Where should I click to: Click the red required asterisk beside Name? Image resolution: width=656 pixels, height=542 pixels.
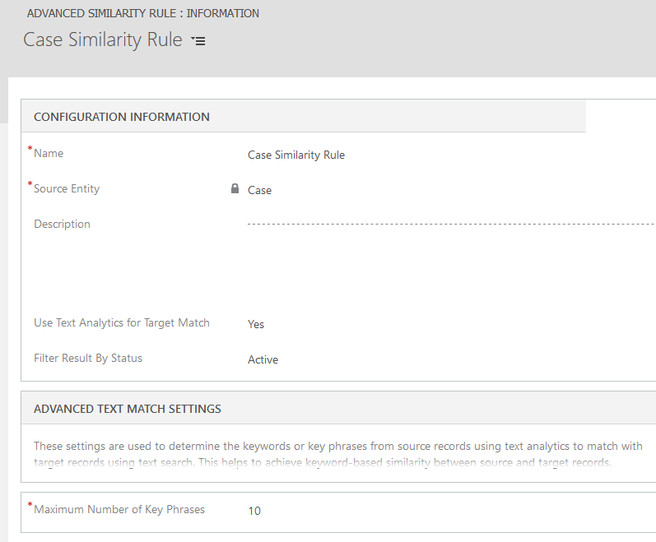[30, 149]
